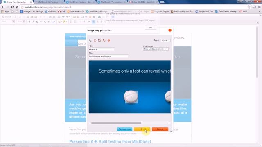Open the font size dropdown in editor
262x147 pixels.
pos(21,22)
